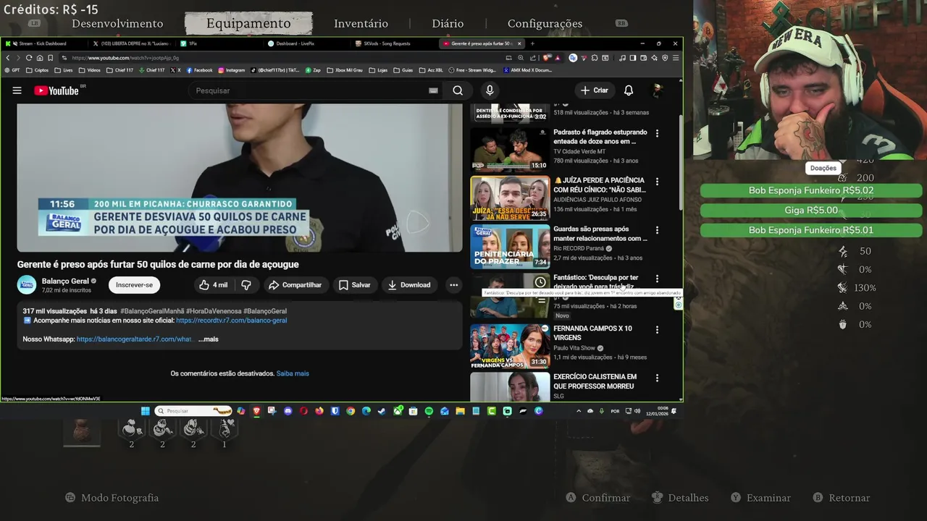Viewport: 927px width, 521px height.
Task: Open the Guias bookmarks folder
Action: (x=403, y=70)
